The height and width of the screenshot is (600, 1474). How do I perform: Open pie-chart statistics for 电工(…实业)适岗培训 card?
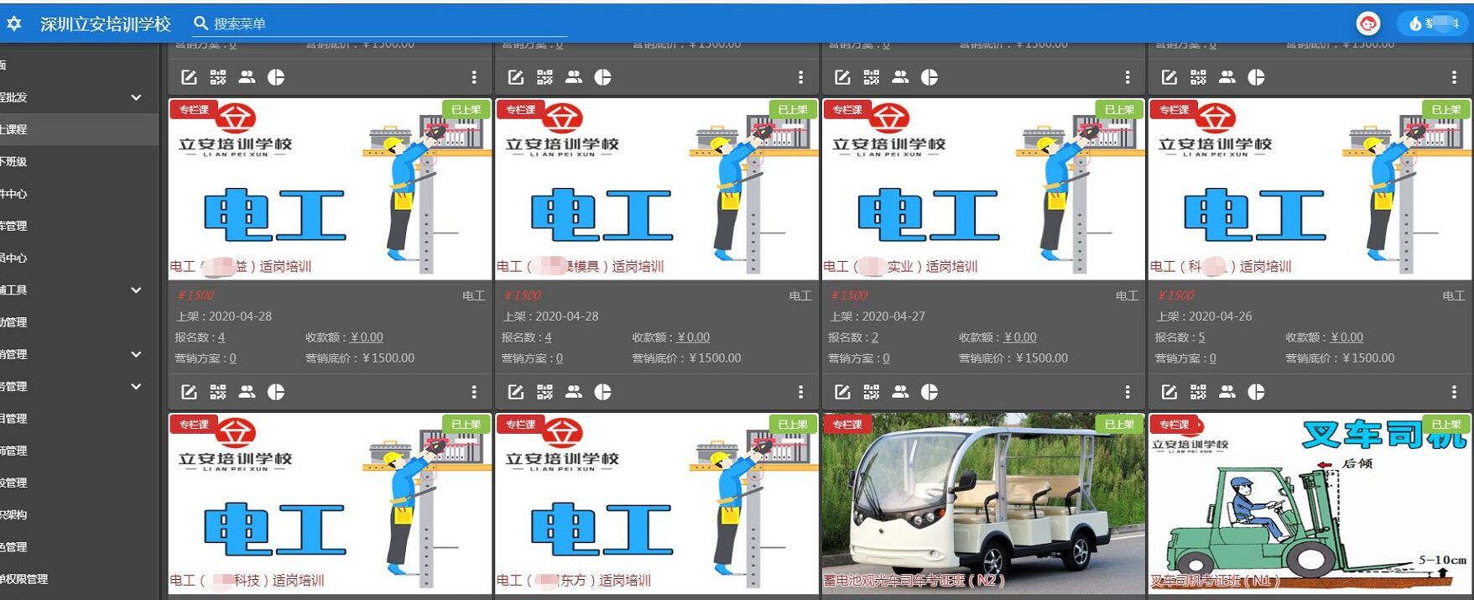click(x=930, y=392)
